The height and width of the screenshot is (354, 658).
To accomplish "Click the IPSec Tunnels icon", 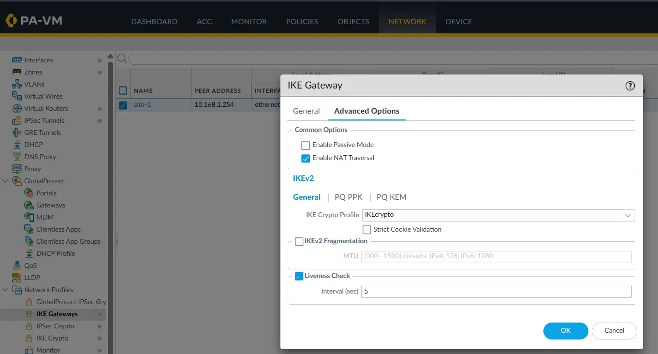I will (17, 120).
